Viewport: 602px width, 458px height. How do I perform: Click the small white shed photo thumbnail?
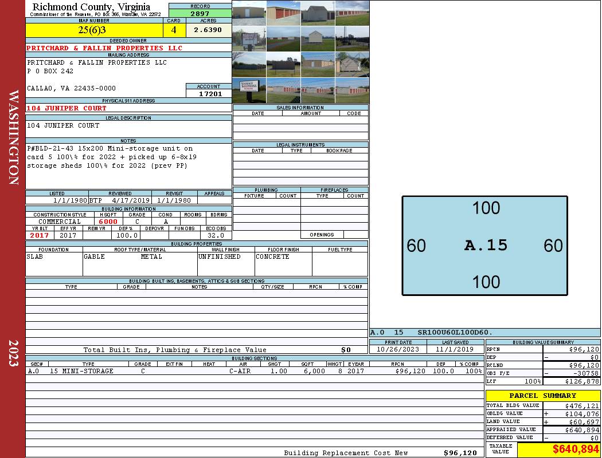point(318,39)
